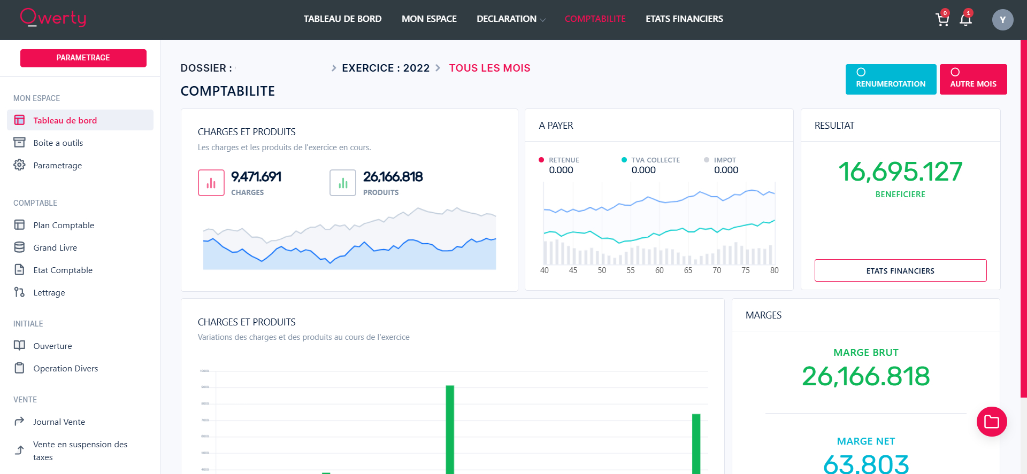The height and width of the screenshot is (474, 1027).
Task: Go to the Etats Financiers top menu
Action: click(684, 19)
